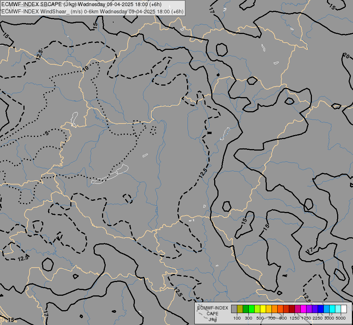Click the ECMWF-INDEX label in the legend box
Image resolution: width=353 pixels, height=325 pixels.
[x=212, y=308]
